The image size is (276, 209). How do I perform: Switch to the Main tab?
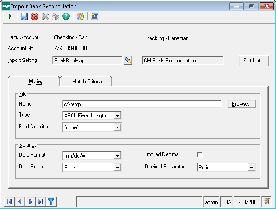coord(35,82)
